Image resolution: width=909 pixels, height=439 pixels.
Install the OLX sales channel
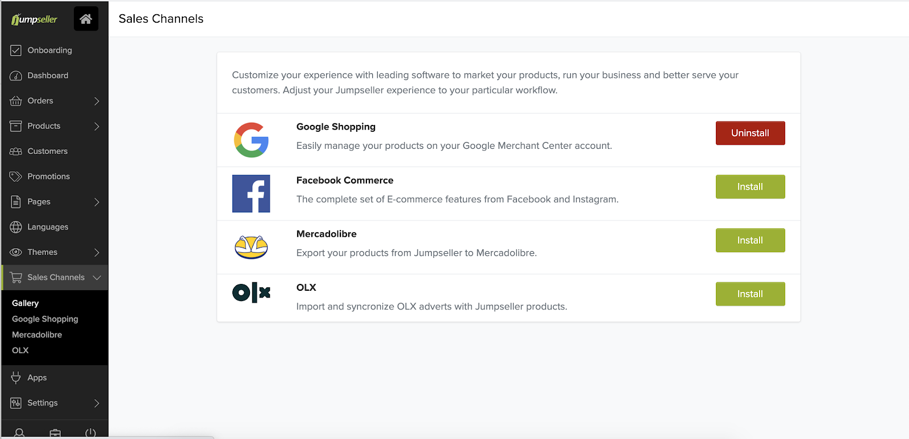coord(750,294)
